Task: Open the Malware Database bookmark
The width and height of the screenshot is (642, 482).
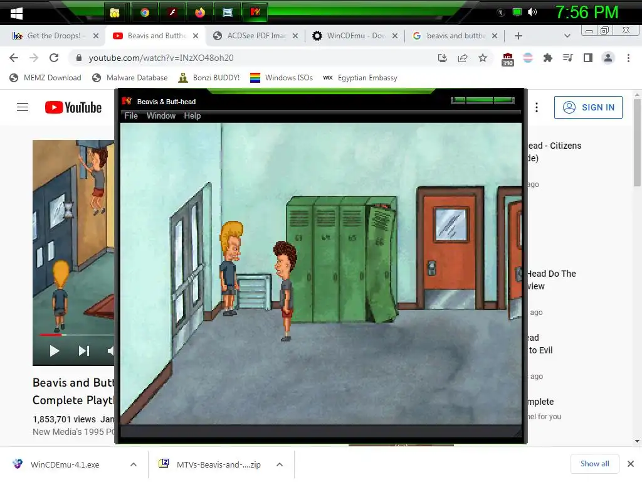Action: click(x=130, y=78)
